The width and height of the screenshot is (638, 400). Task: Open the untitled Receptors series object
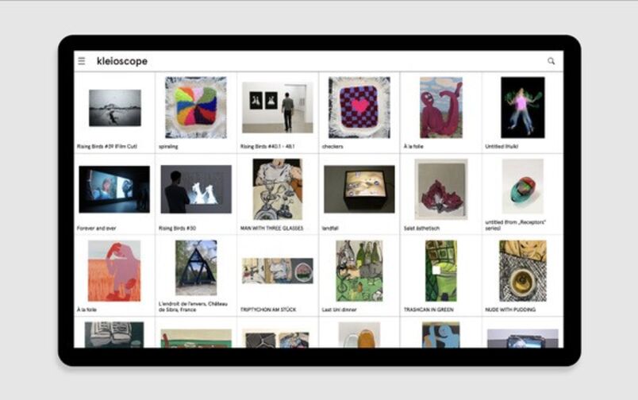(x=523, y=187)
